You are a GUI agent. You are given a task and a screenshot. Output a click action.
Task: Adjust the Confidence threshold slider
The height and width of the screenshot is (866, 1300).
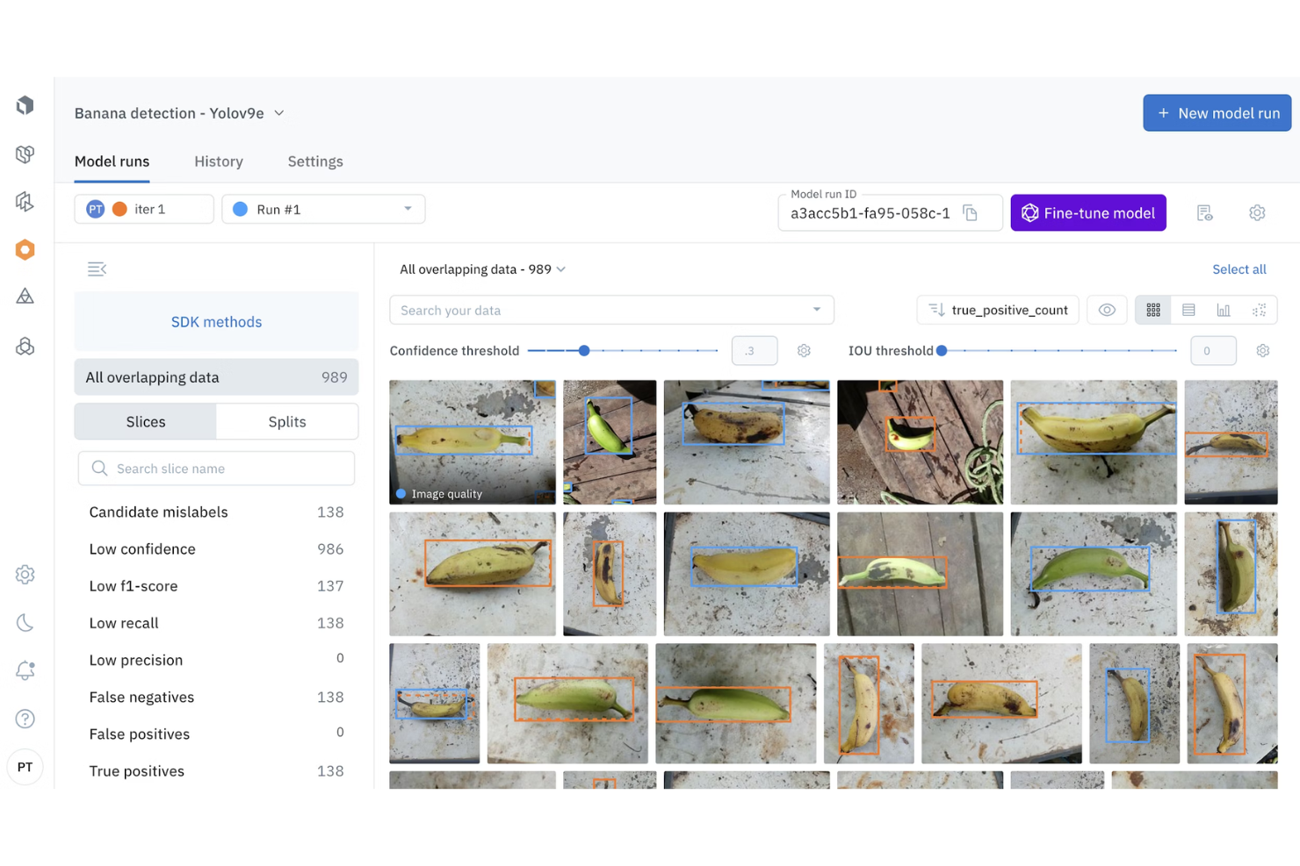[x=583, y=350]
